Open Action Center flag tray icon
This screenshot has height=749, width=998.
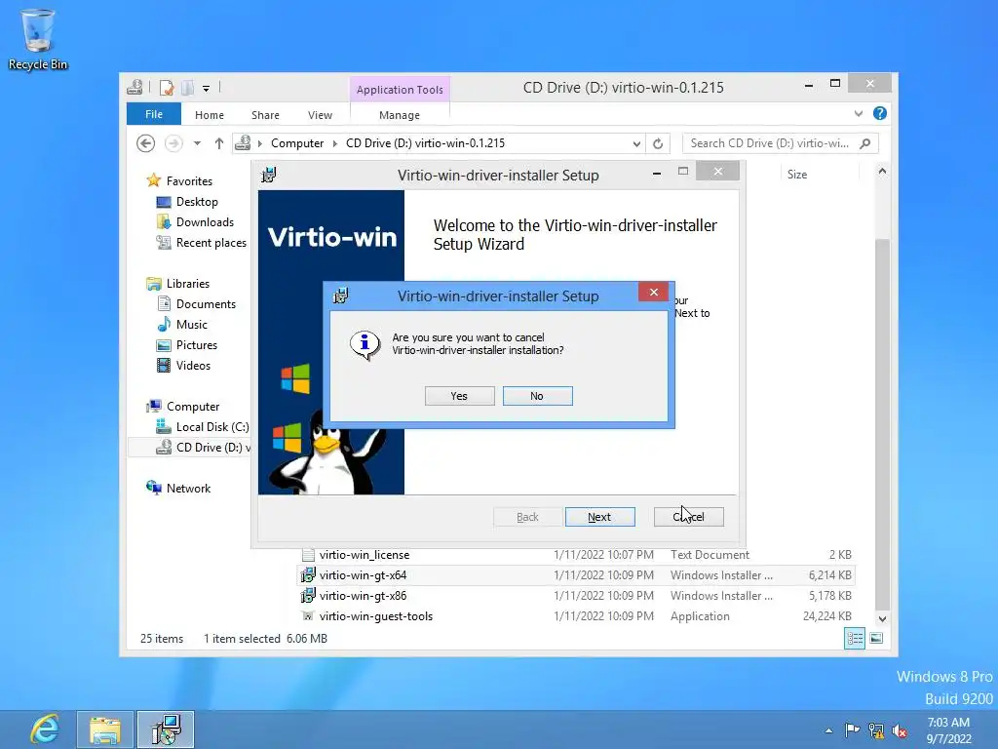(852, 729)
